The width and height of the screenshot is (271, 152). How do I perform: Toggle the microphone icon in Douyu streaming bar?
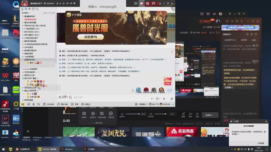[122, 114]
